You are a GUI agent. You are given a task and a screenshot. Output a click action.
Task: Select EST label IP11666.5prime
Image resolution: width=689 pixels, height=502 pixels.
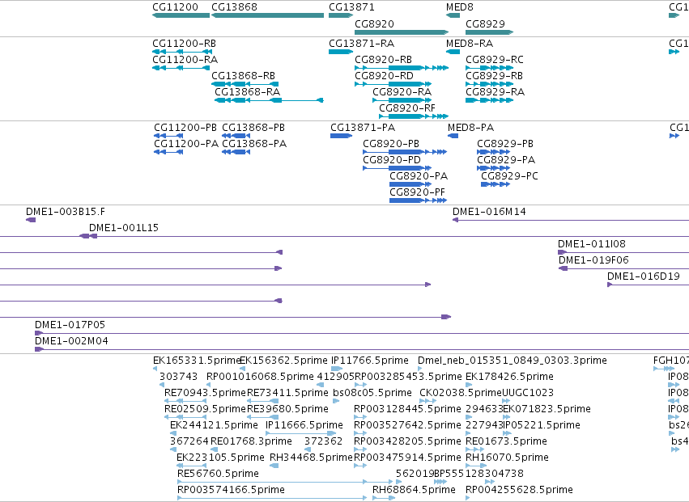click(x=304, y=426)
